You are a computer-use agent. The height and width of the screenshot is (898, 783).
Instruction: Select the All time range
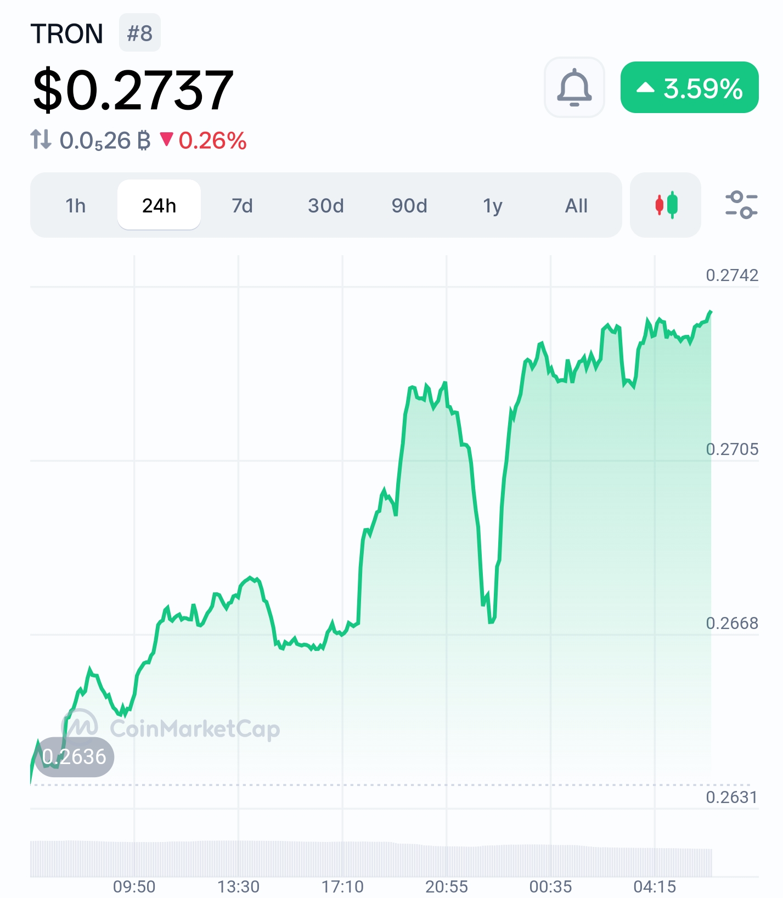click(x=576, y=206)
